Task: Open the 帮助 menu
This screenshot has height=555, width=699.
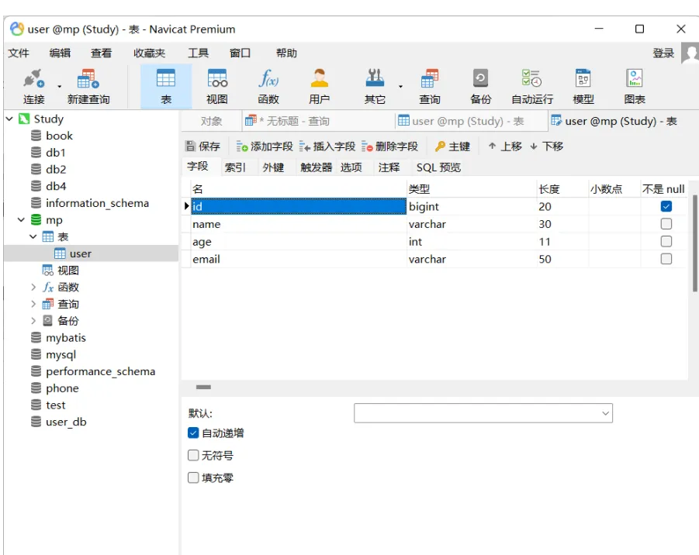Action: (286, 53)
